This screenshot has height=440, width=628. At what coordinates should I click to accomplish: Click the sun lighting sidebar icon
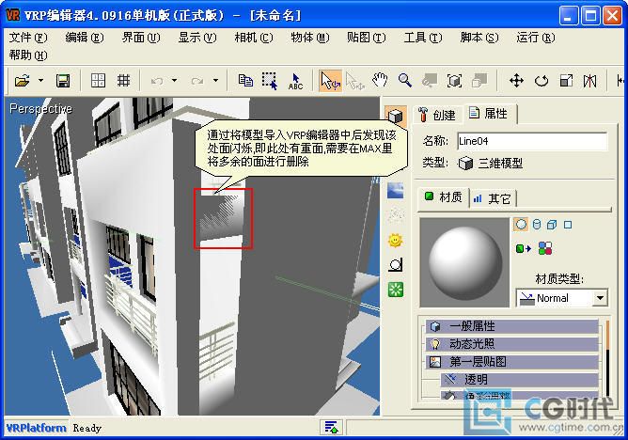click(395, 241)
